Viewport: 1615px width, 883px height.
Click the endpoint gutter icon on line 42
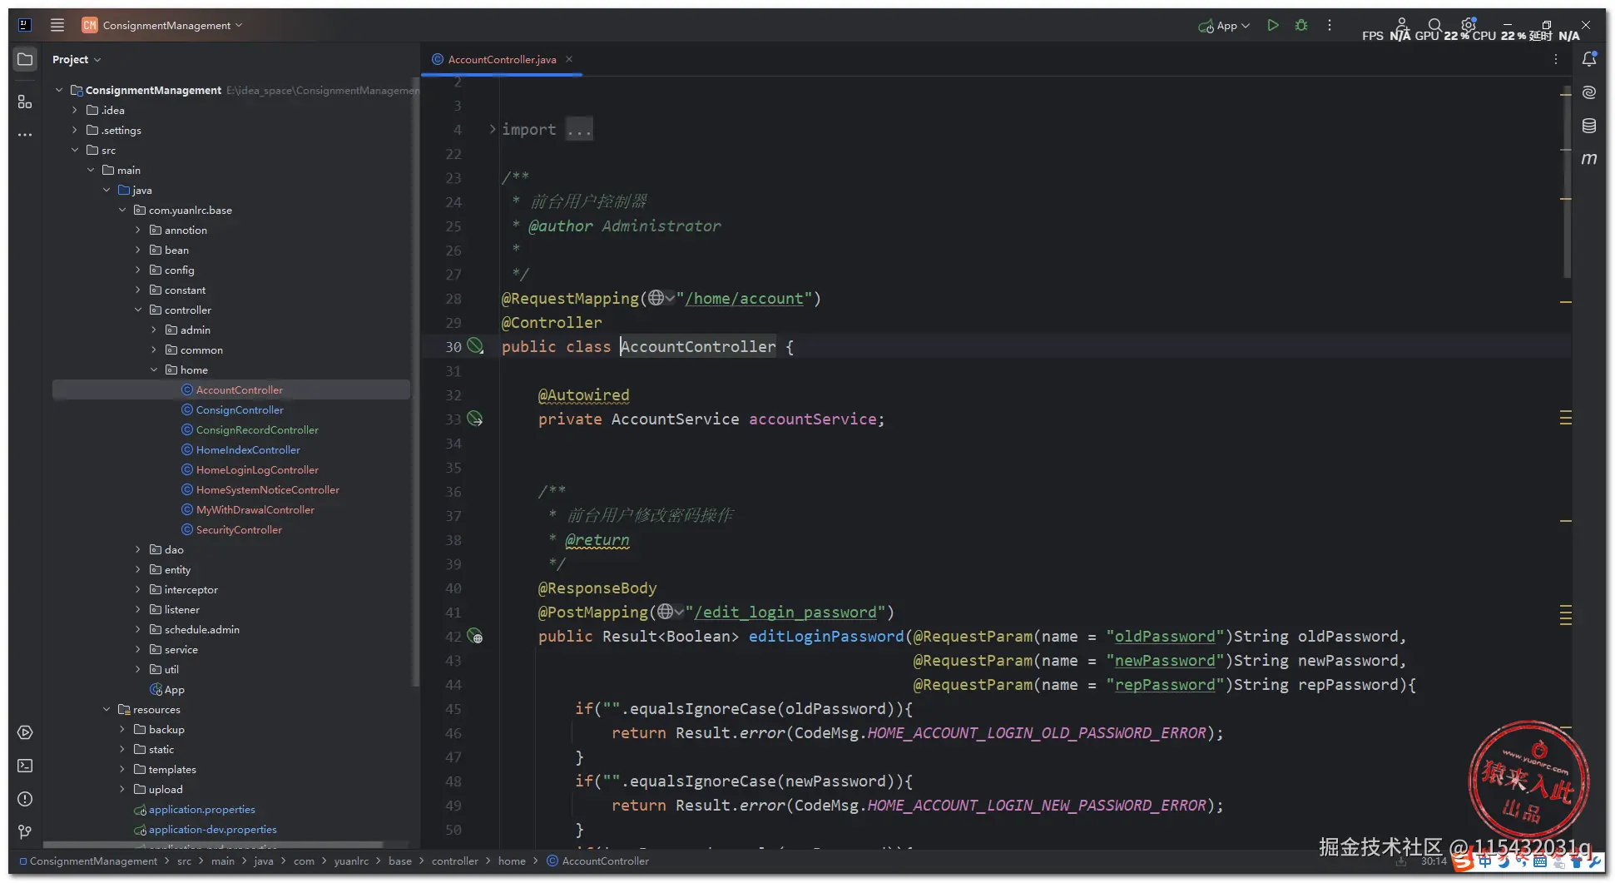pos(475,636)
